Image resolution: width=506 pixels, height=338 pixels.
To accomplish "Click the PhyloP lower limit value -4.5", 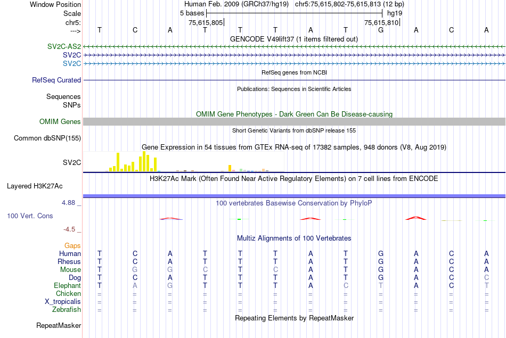I will 69,229.
